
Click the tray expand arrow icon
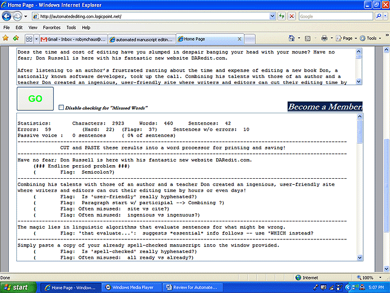[x=348, y=288]
